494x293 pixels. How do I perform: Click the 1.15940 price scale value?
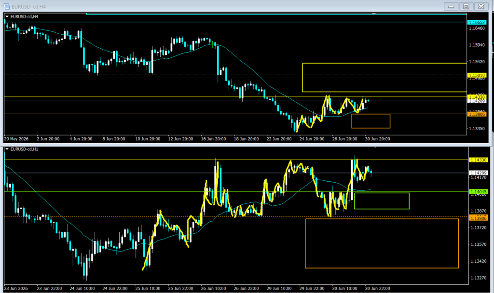[x=477, y=45]
